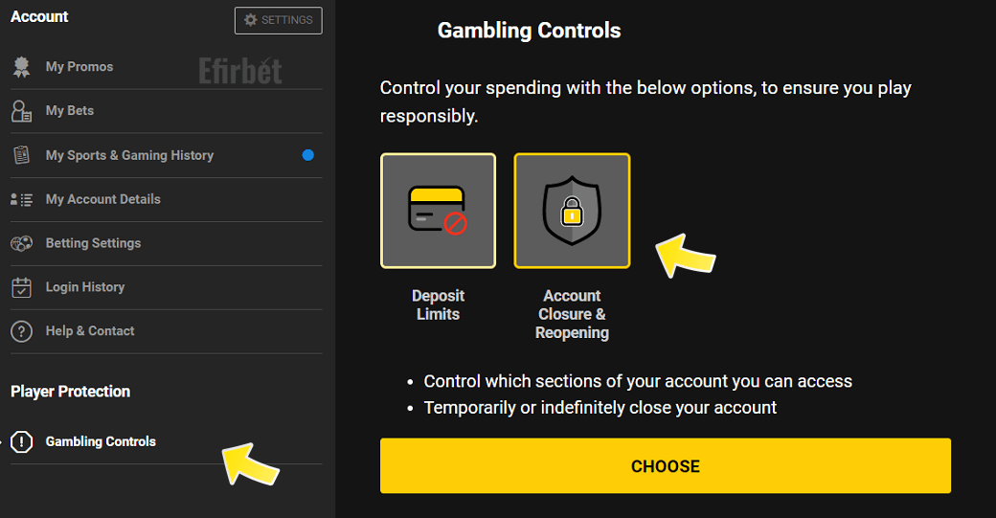Viewport: 996px width, 518px height.
Task: Select the Account Closure shield lock tile
Action: 573,211
